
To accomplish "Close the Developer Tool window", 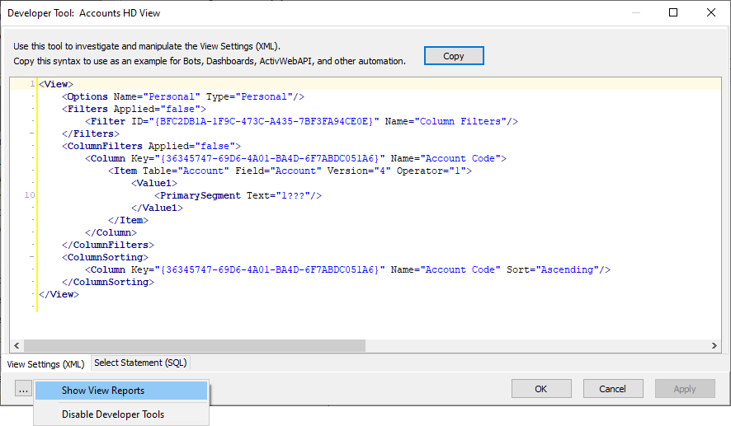I will [x=711, y=12].
